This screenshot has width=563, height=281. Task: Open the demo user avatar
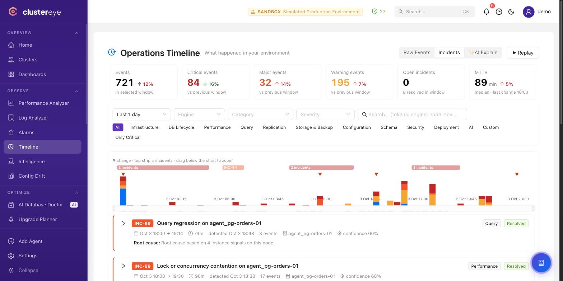pyautogui.click(x=529, y=11)
